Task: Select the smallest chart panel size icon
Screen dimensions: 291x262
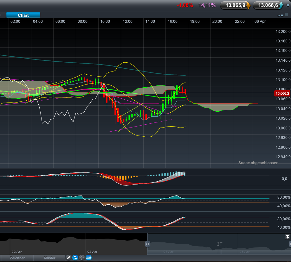Action: coord(279,16)
